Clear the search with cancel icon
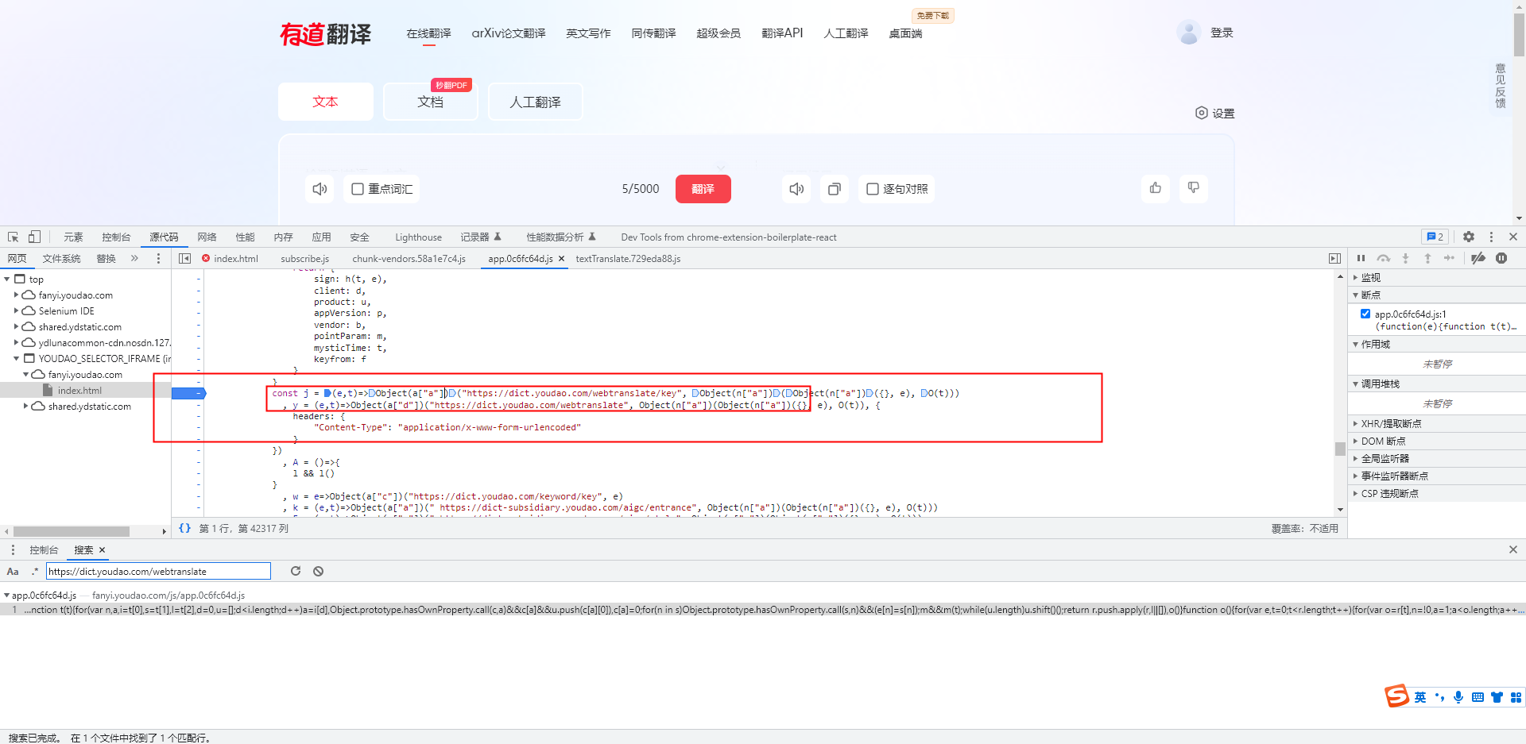This screenshot has height=744, width=1526. [318, 571]
